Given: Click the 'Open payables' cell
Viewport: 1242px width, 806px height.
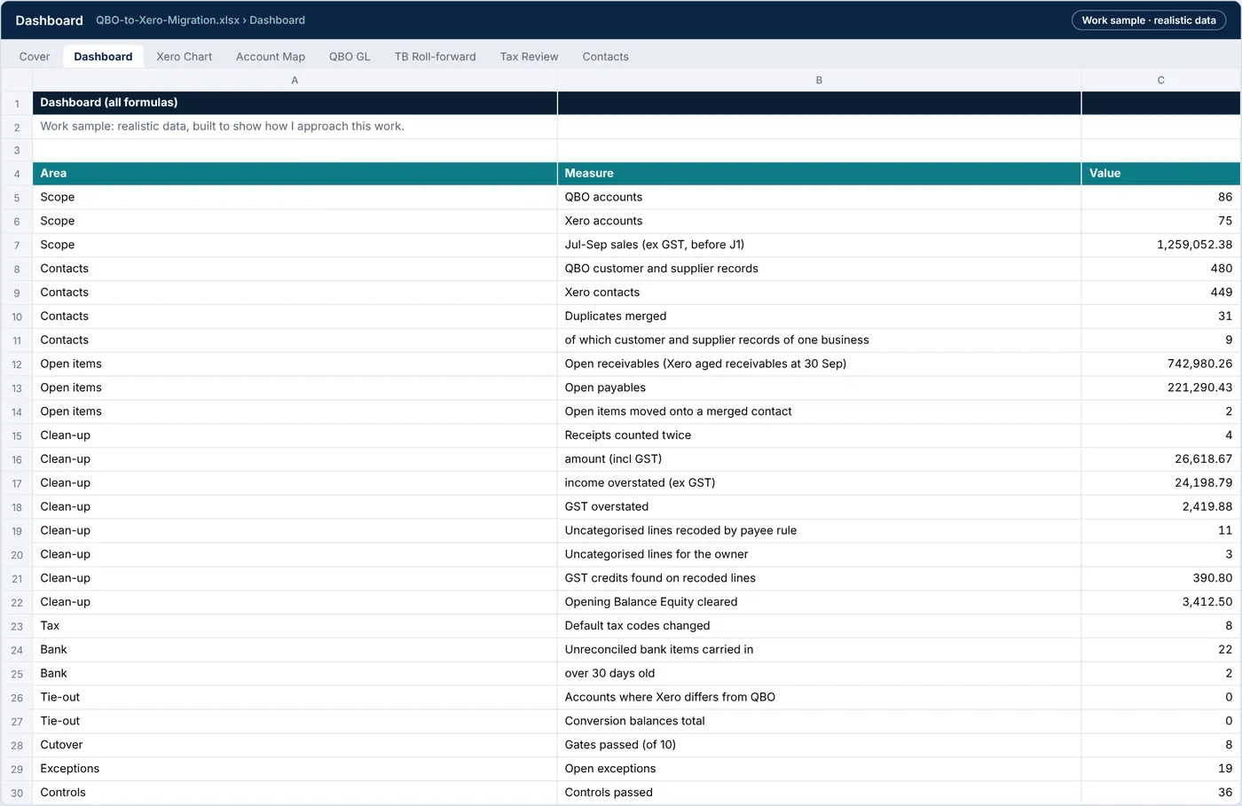Looking at the screenshot, I should [819, 387].
